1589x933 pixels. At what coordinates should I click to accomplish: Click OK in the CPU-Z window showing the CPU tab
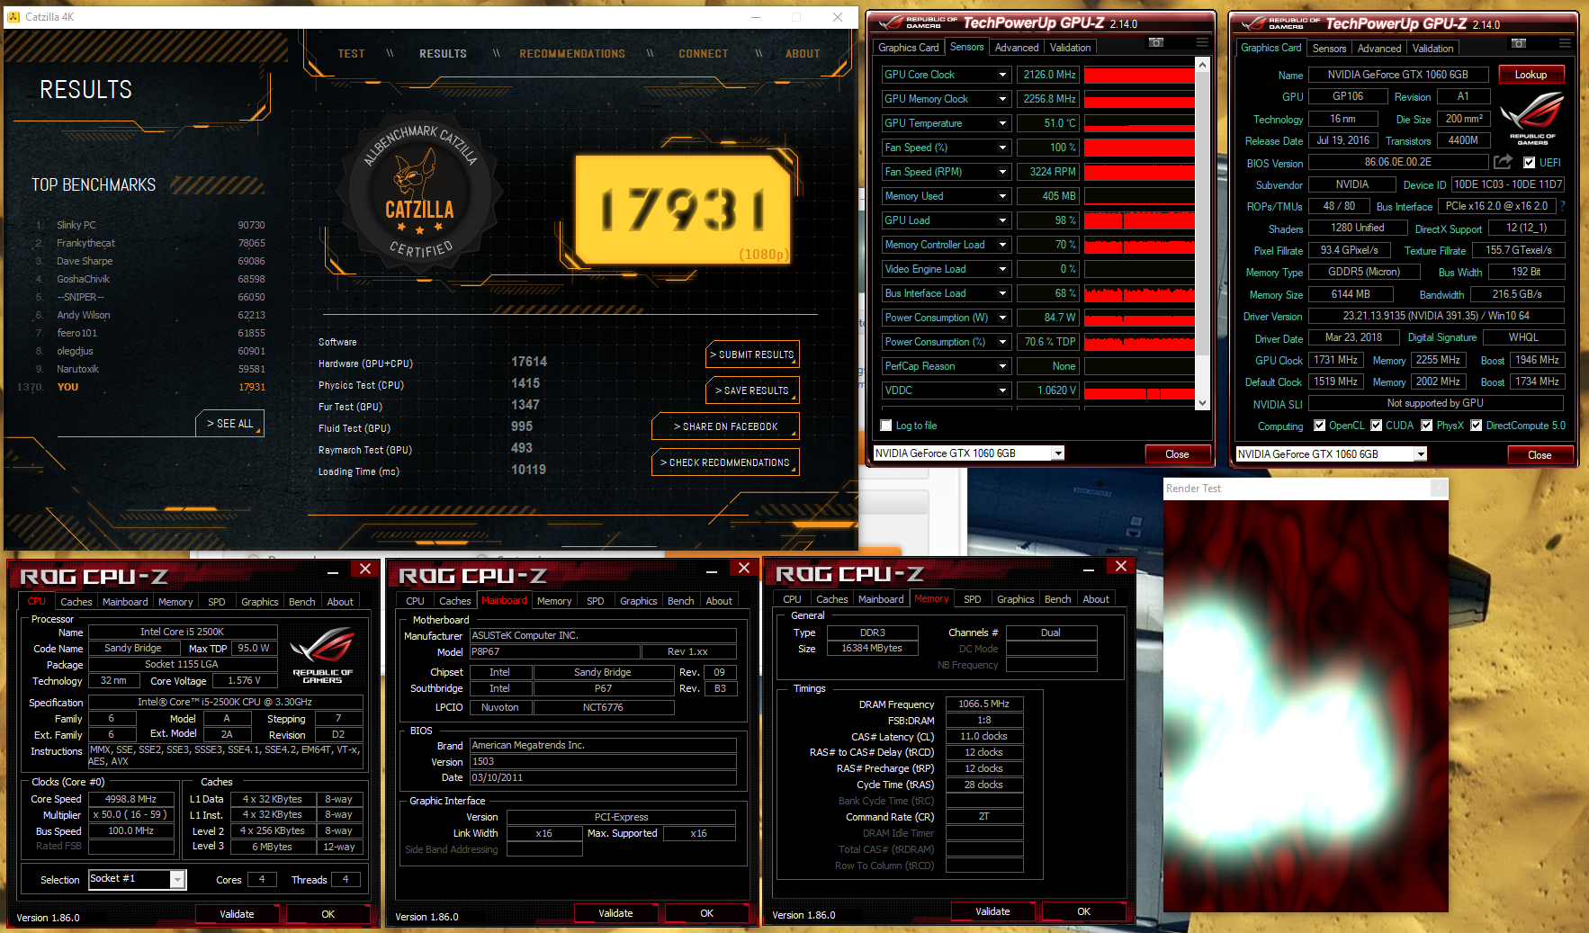[x=328, y=914]
